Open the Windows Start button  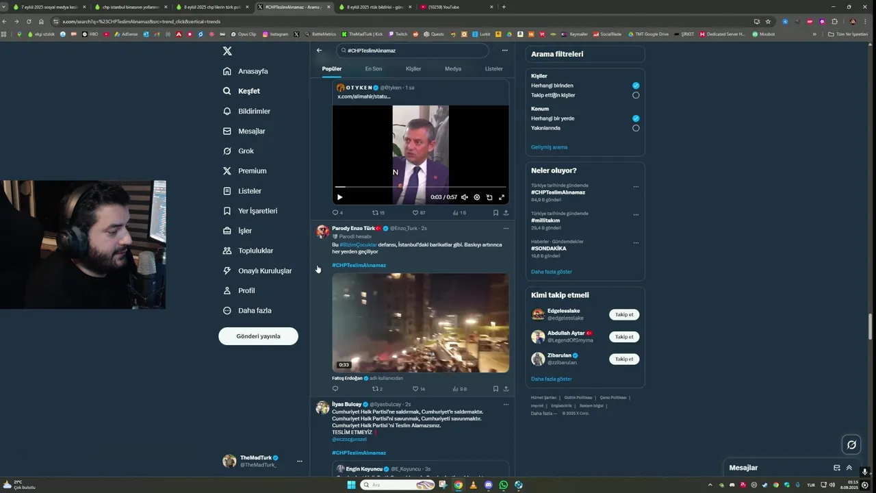[x=351, y=485]
